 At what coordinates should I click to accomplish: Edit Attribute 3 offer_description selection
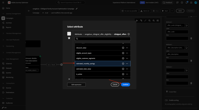[x=186, y=48]
